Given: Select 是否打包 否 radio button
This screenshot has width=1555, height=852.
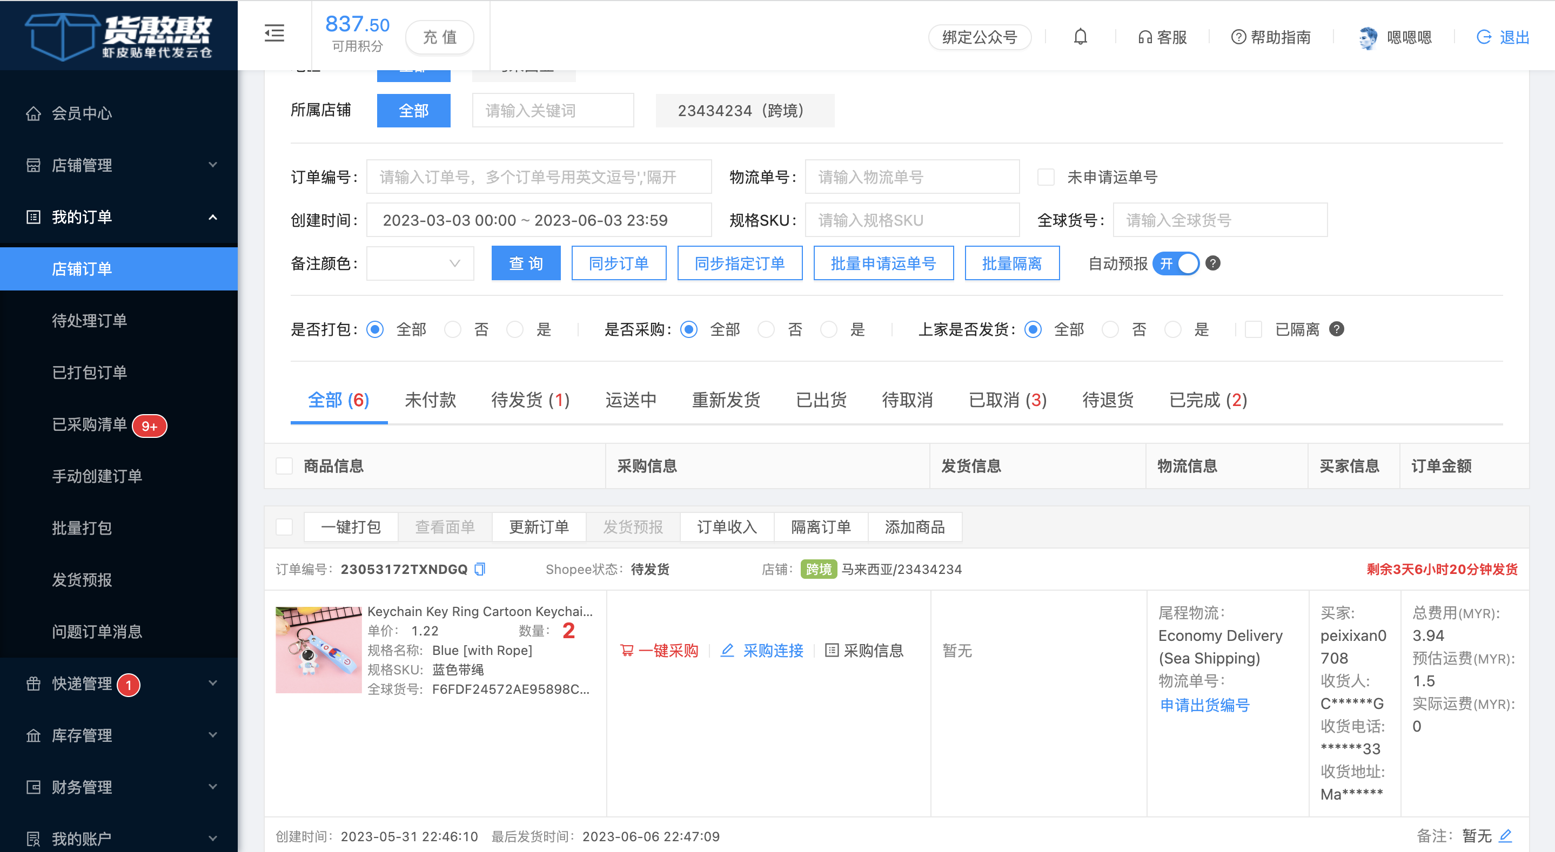Looking at the screenshot, I should coord(453,329).
